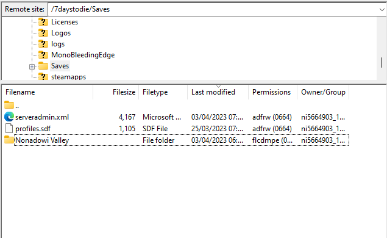
Task: Click the Owner/Group column header
Action: (323, 92)
